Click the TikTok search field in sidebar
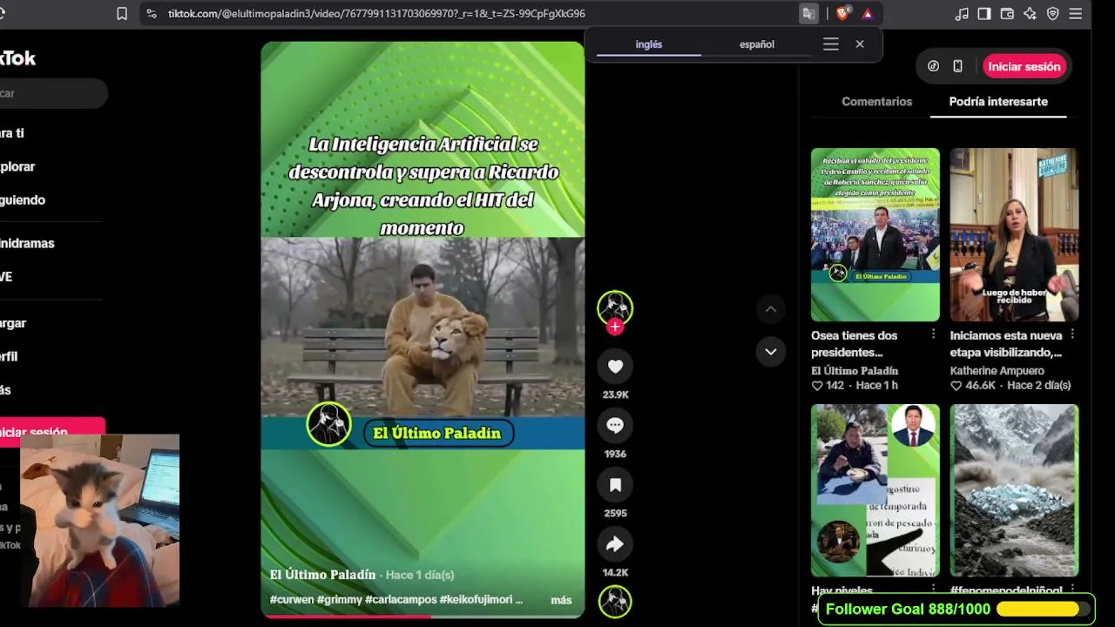This screenshot has width=1115, height=627. [52, 93]
